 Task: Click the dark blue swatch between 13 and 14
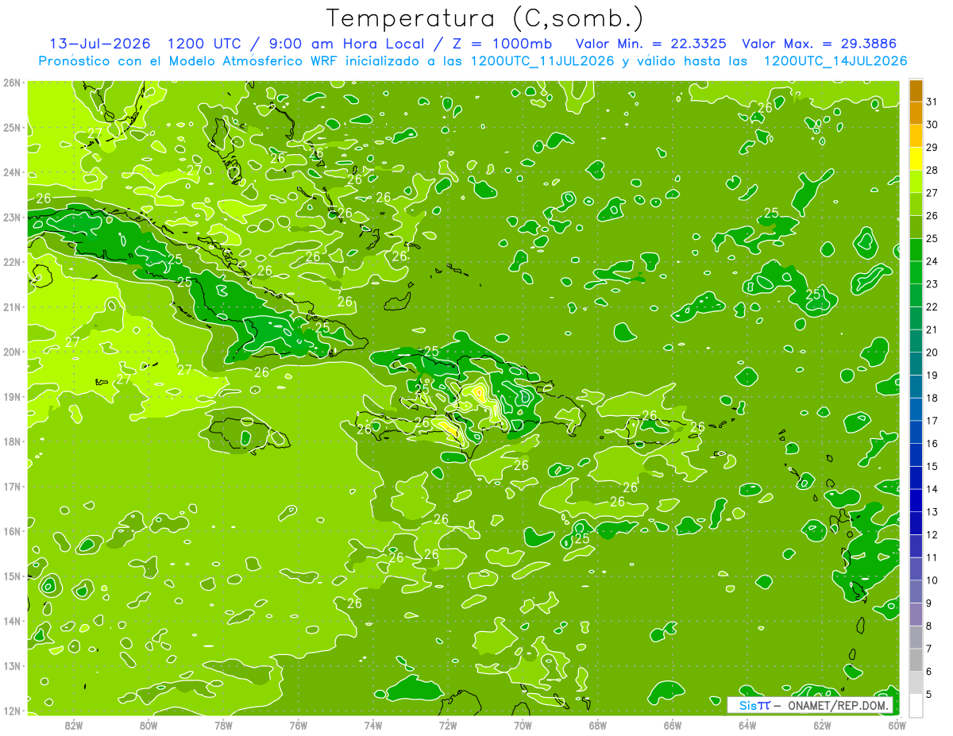click(x=916, y=500)
